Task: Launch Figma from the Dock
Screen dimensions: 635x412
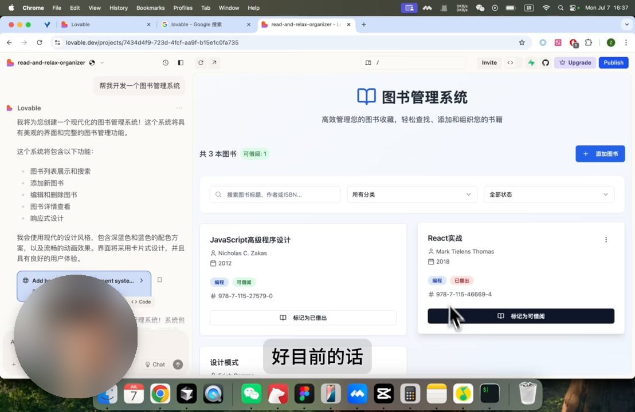Action: pyautogui.click(x=304, y=394)
